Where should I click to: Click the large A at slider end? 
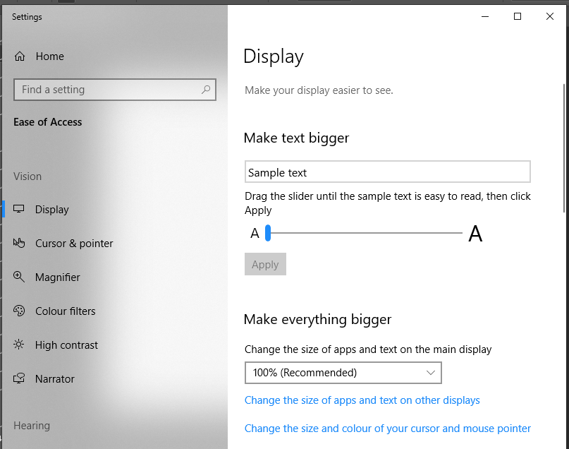tap(475, 233)
